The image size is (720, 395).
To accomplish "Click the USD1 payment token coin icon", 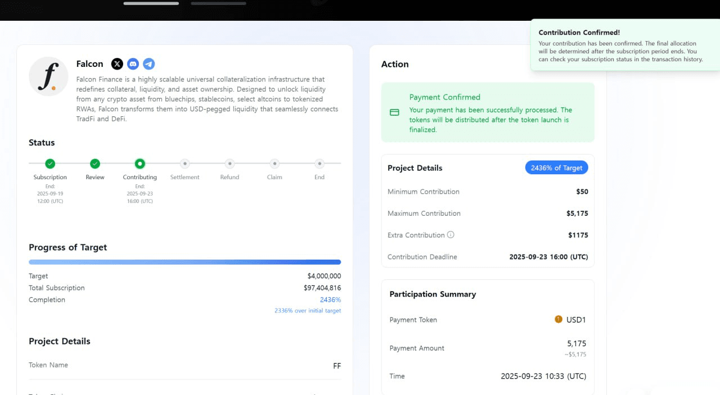I will pyautogui.click(x=559, y=319).
